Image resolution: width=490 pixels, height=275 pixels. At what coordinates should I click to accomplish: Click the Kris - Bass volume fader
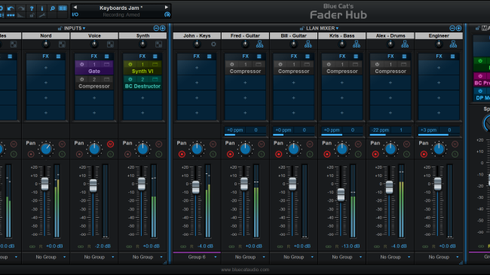coord(341,194)
